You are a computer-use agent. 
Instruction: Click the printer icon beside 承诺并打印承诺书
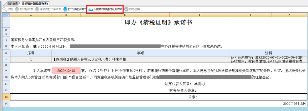click(x=37, y=9)
